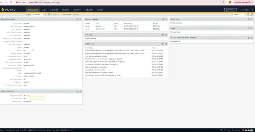Close the System Resources widget
Viewport: 255px width, 132px height.
point(81,92)
